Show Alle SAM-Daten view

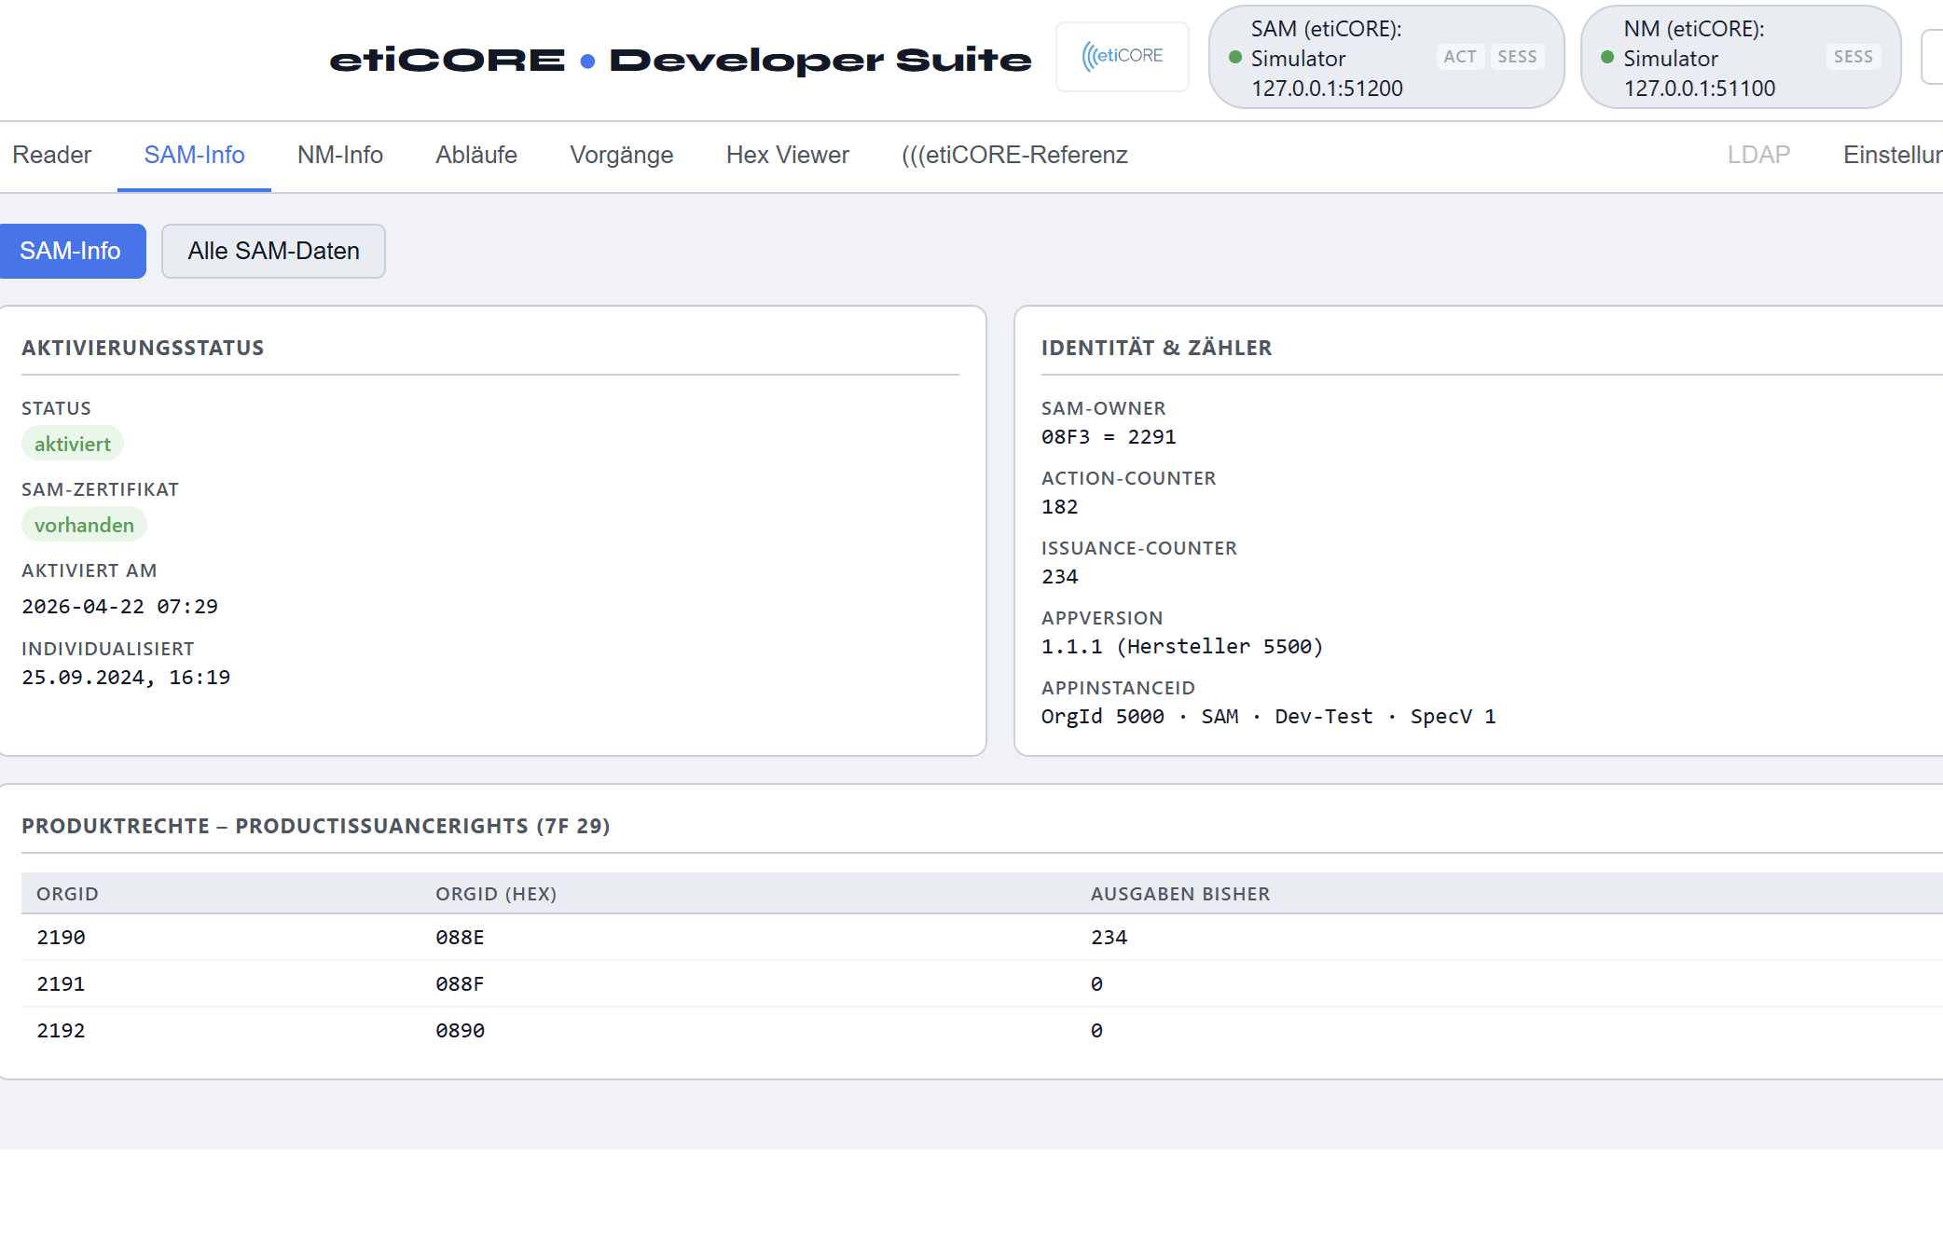[x=273, y=251]
